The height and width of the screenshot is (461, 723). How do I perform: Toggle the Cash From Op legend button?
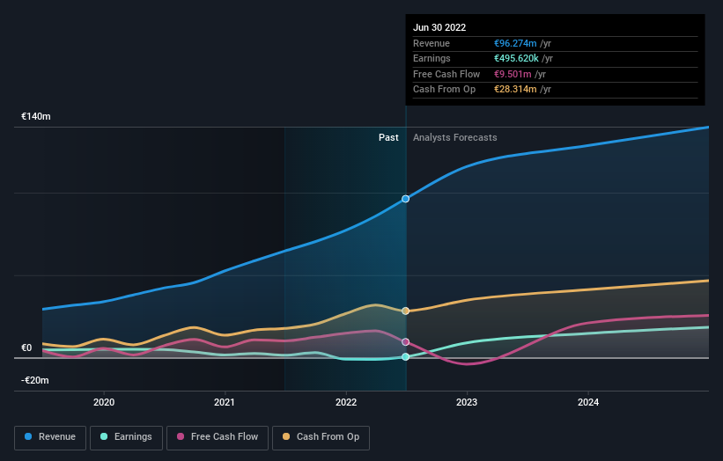[321, 437]
